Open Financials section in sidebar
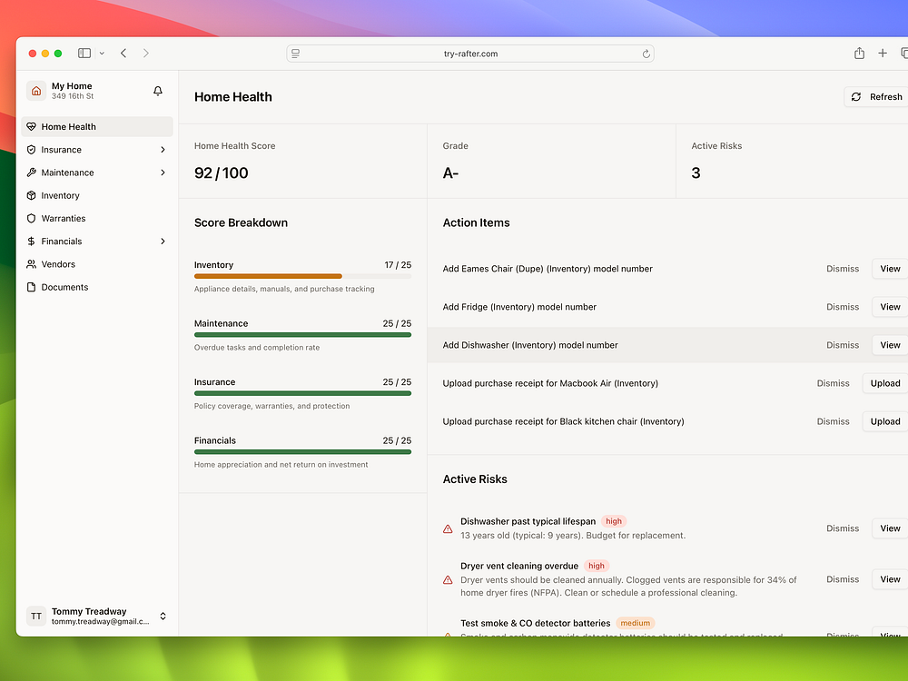Image resolution: width=908 pixels, height=681 pixels. (x=97, y=241)
